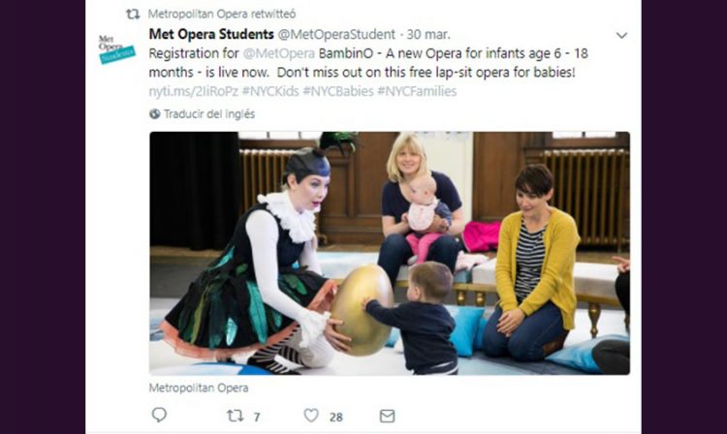Open the #NYCBabies hashtag

pyautogui.click(x=338, y=91)
